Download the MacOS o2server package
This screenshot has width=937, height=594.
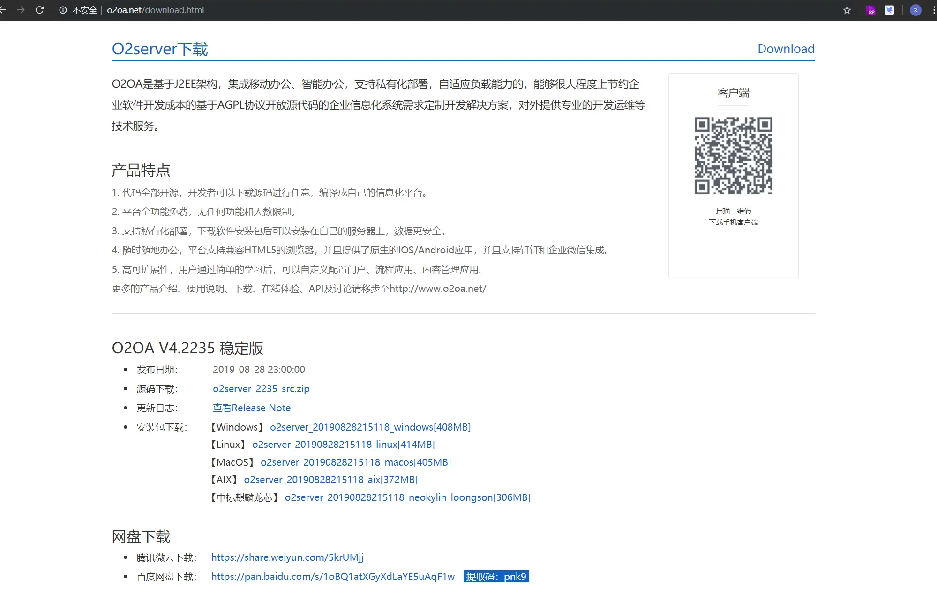(x=355, y=462)
